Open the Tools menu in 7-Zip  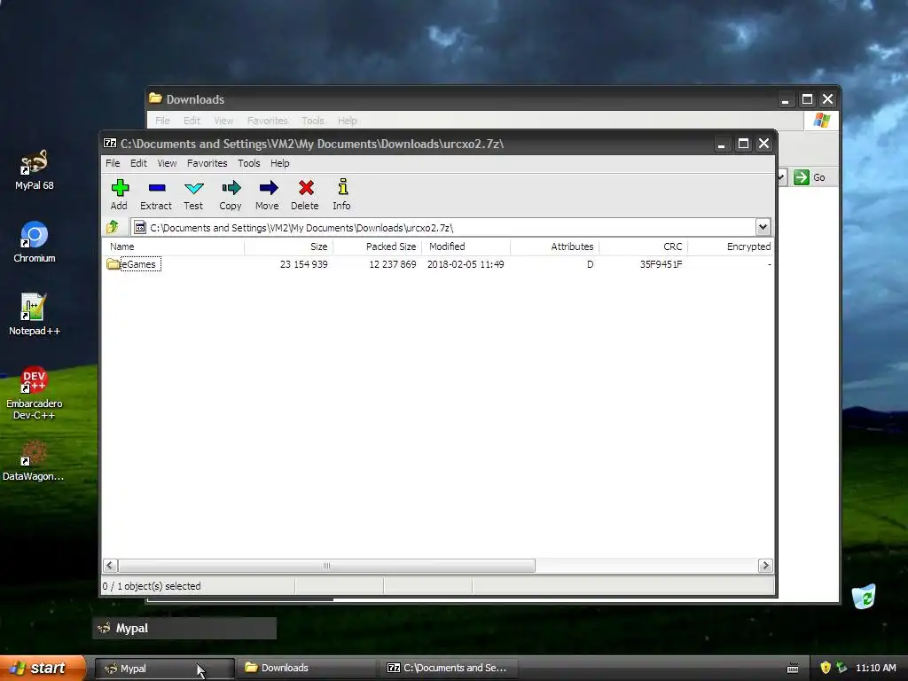249,163
